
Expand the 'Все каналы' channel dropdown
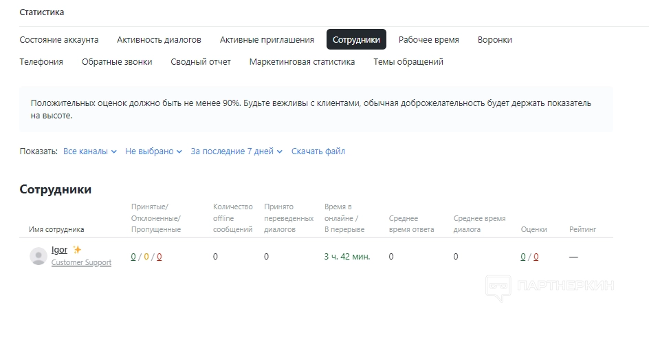pyautogui.click(x=90, y=151)
